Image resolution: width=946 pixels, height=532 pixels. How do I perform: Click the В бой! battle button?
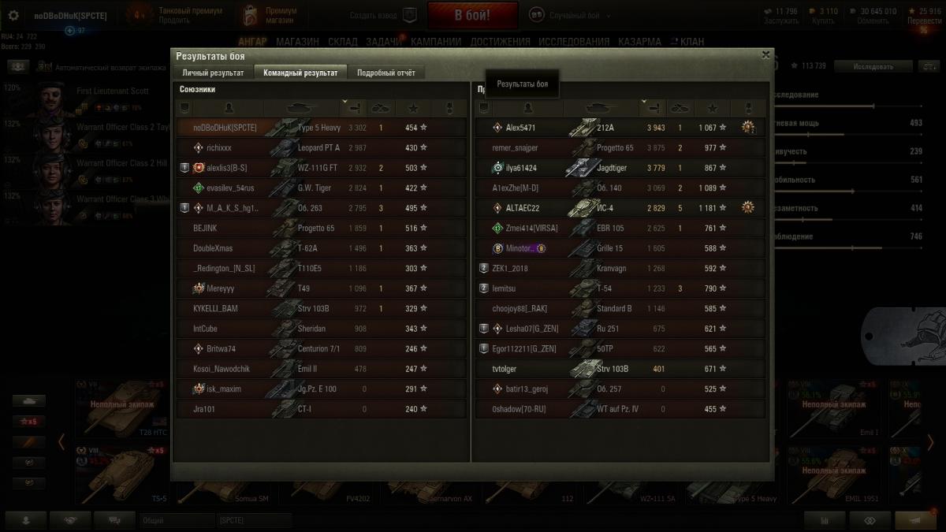tap(472, 15)
